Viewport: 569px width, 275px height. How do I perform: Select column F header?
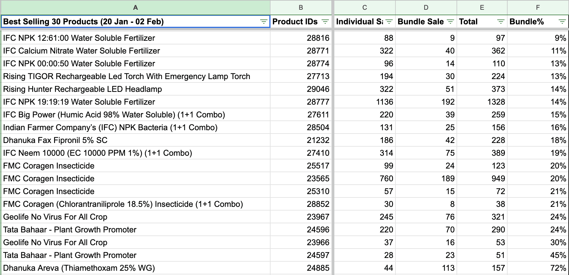(538, 7)
